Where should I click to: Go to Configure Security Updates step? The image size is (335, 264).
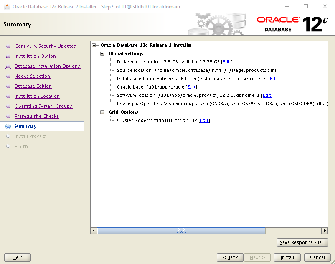[45, 46]
